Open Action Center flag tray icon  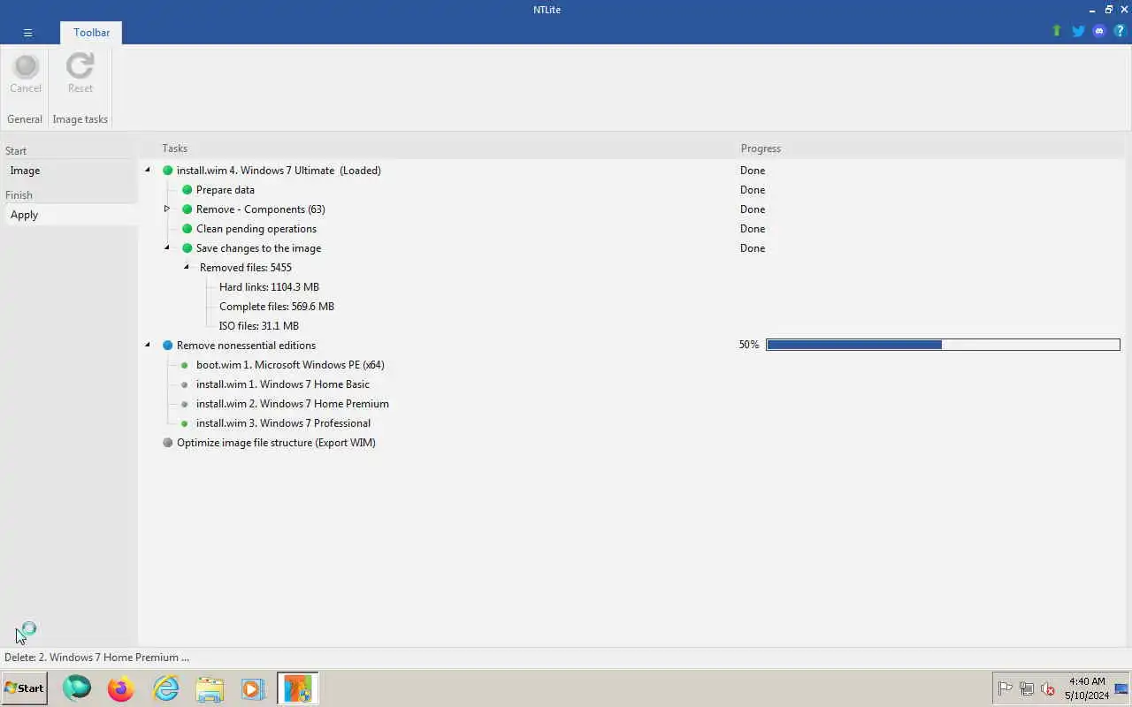pos(1006,688)
